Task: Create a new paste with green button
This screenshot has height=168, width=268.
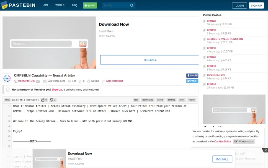Action: 90,5
